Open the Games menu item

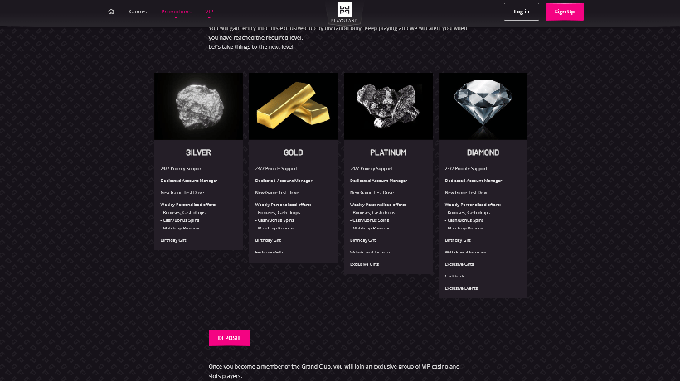tap(138, 12)
